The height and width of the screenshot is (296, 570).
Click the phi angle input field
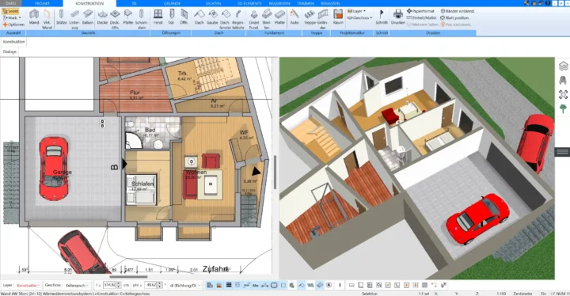[x=150, y=286]
